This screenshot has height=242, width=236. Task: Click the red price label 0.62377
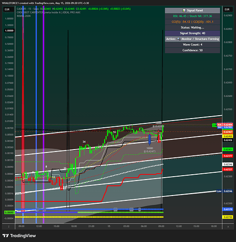point(227,156)
